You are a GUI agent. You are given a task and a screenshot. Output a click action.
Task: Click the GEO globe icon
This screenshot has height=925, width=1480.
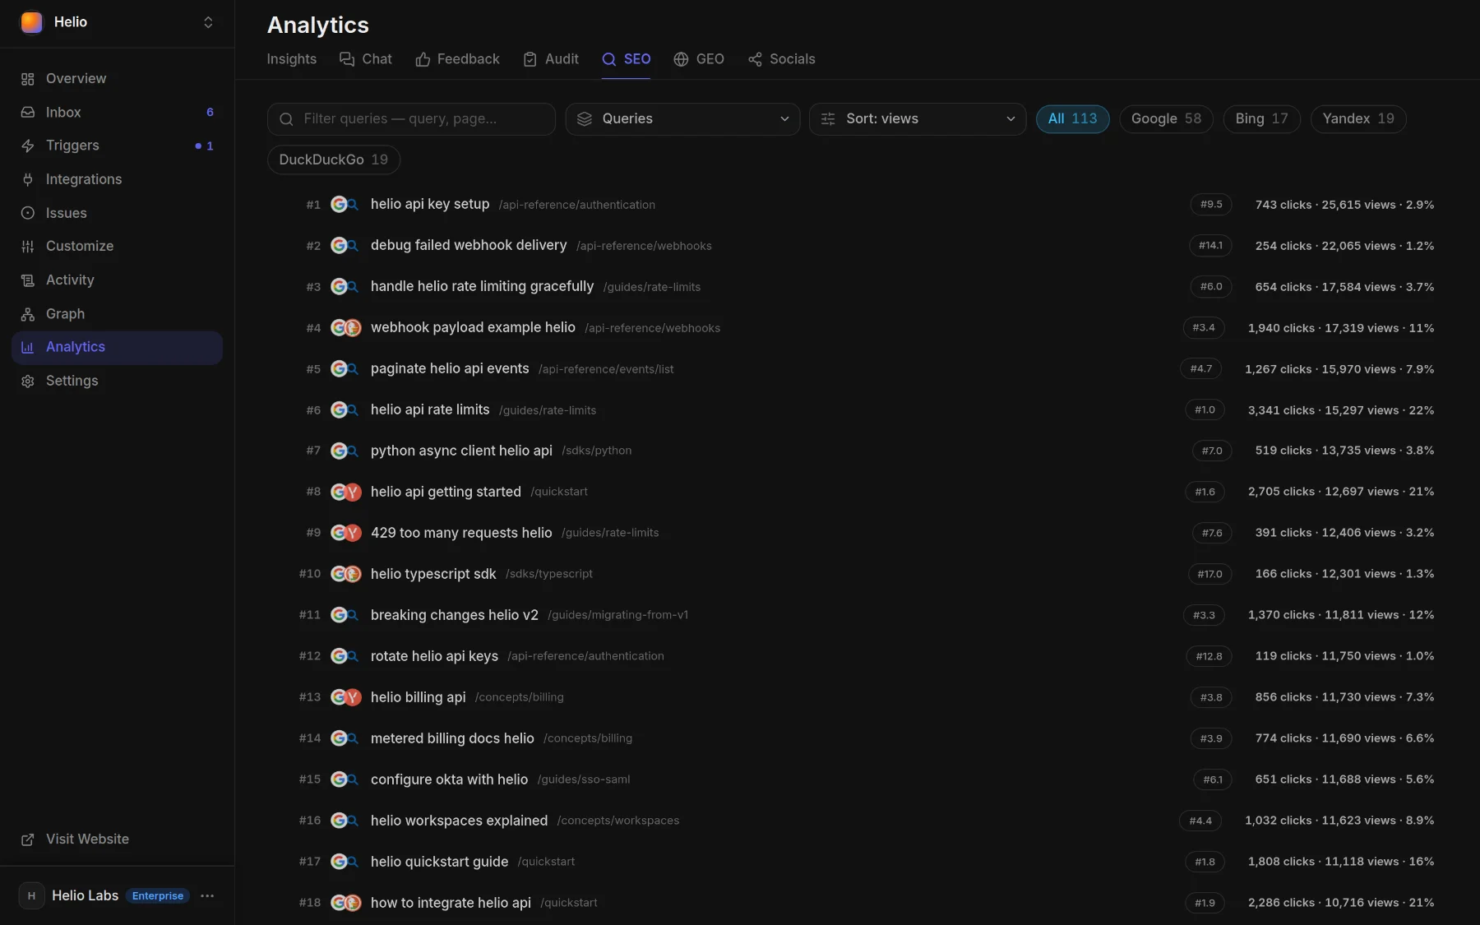pyautogui.click(x=681, y=59)
